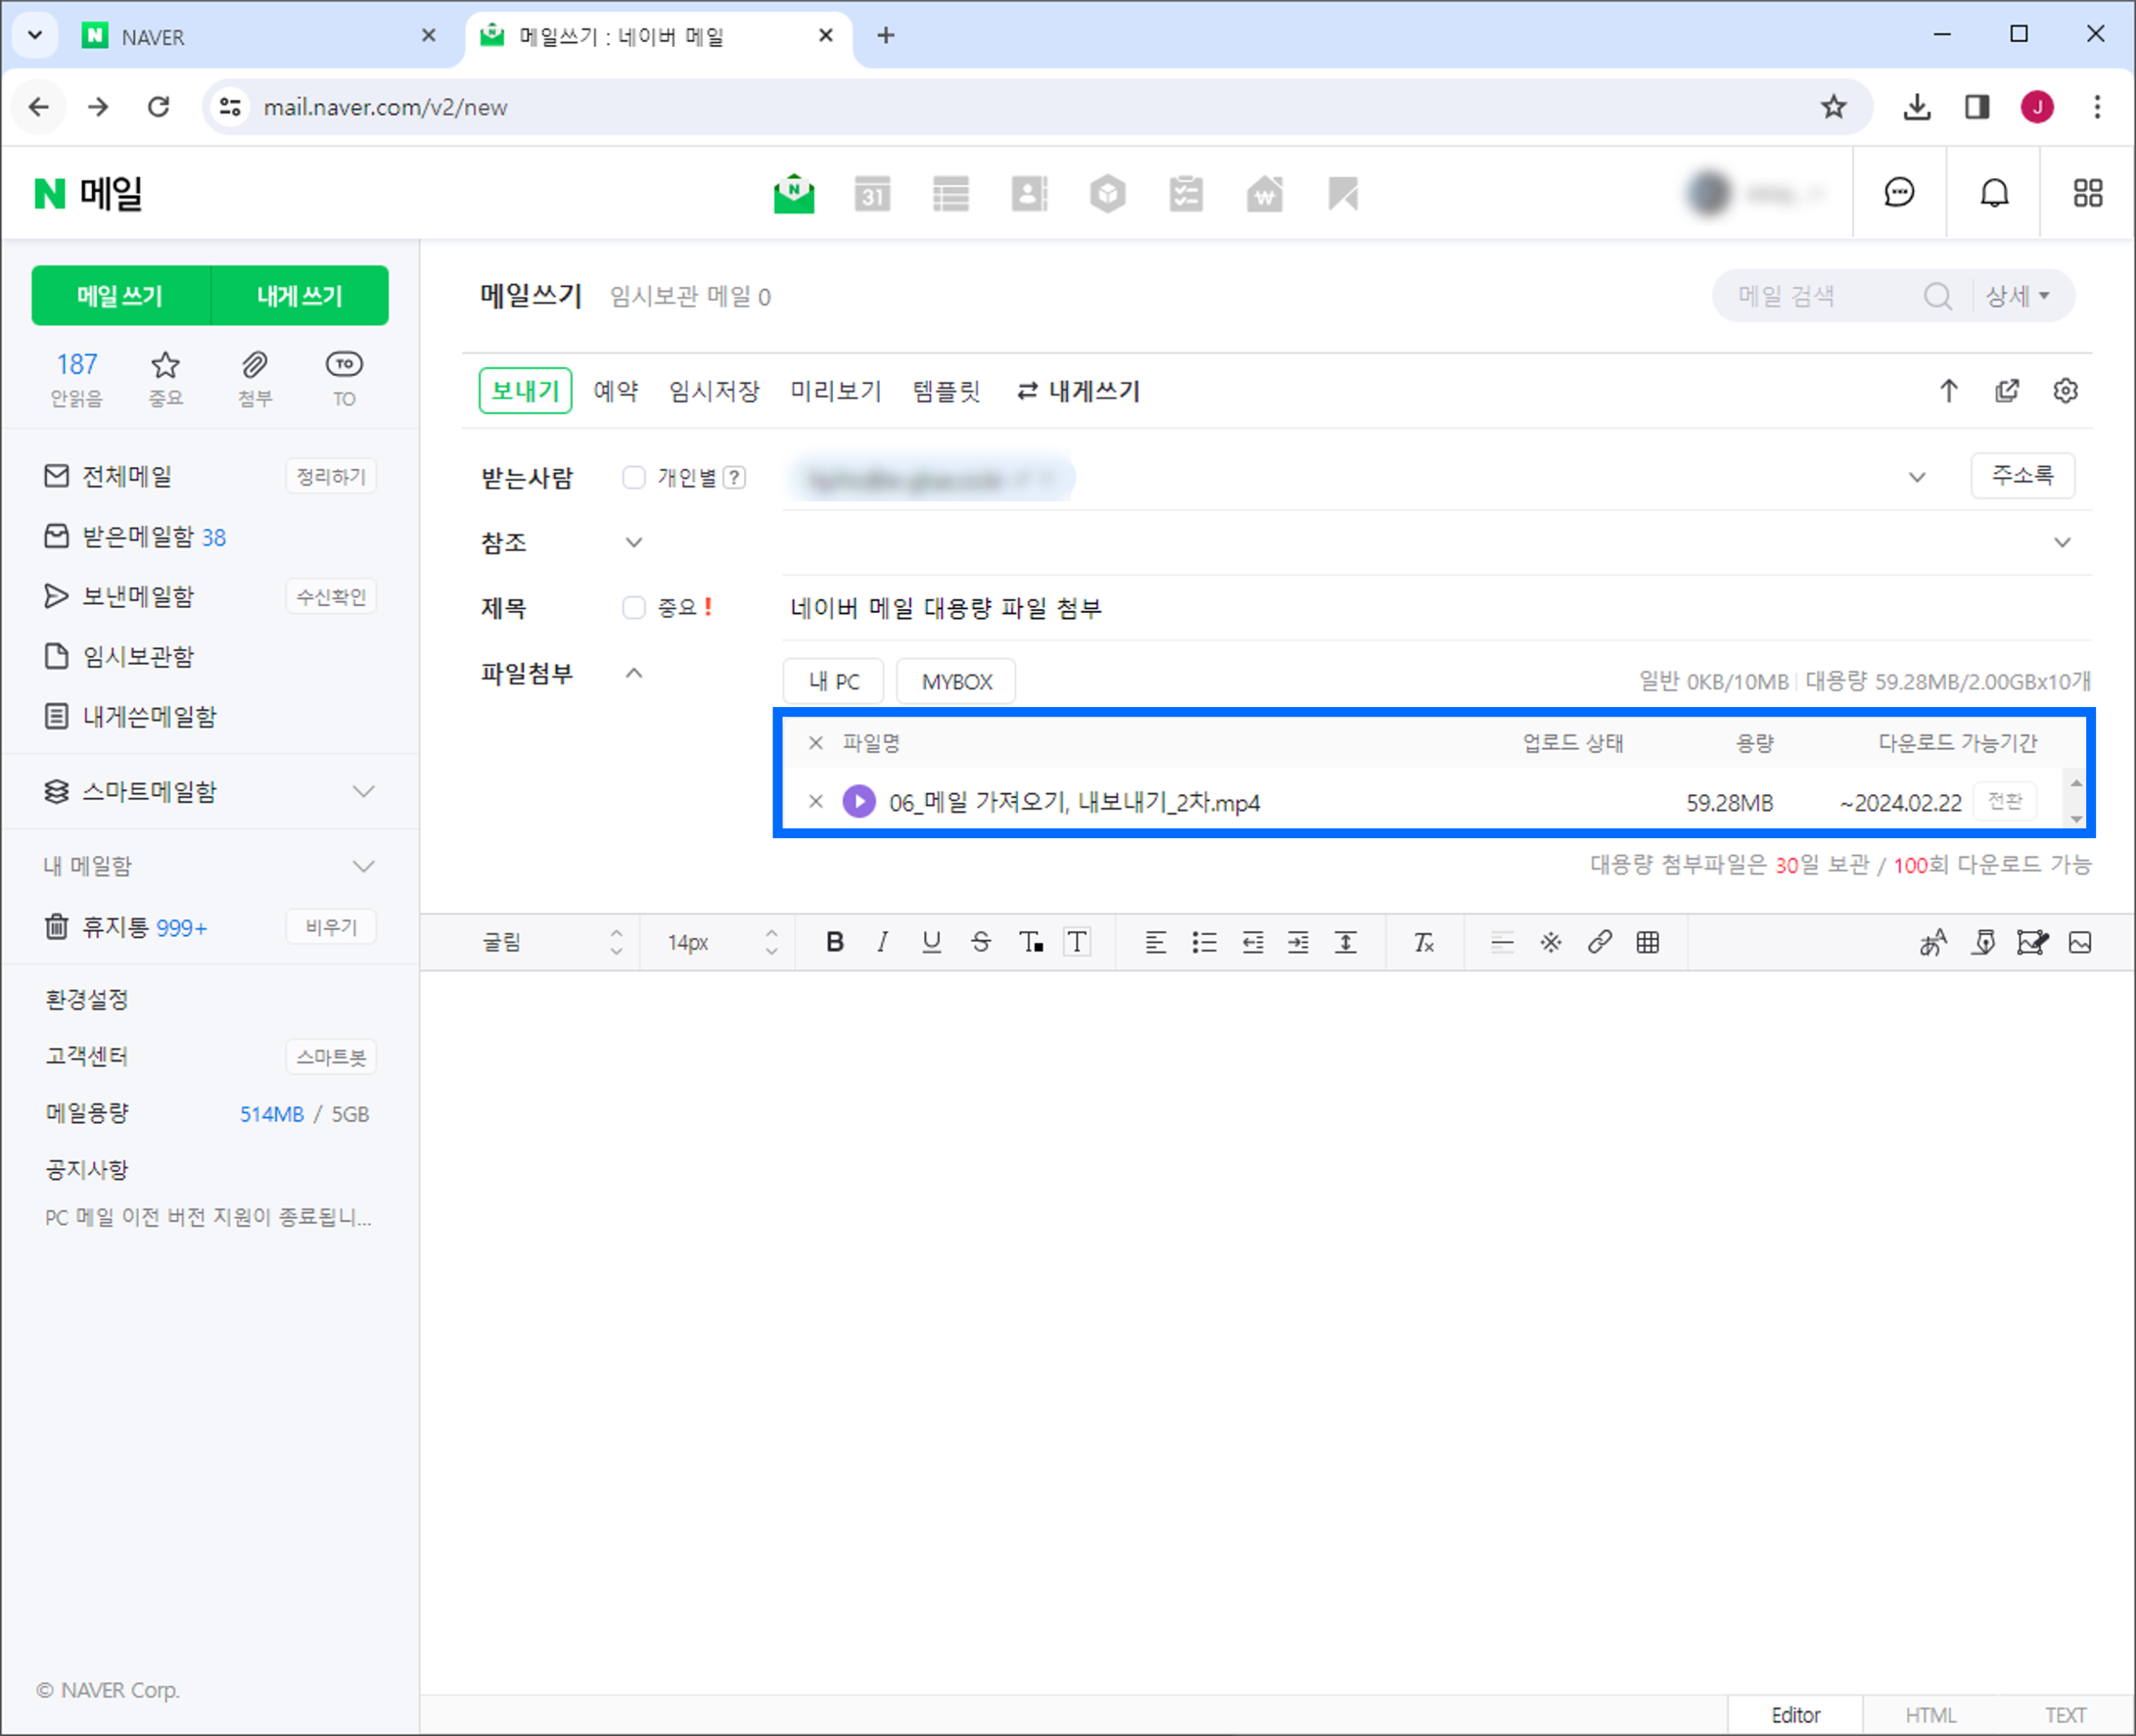Mark the mail as 중요 important
The width and height of the screenshot is (2136, 1736).
tap(634, 608)
